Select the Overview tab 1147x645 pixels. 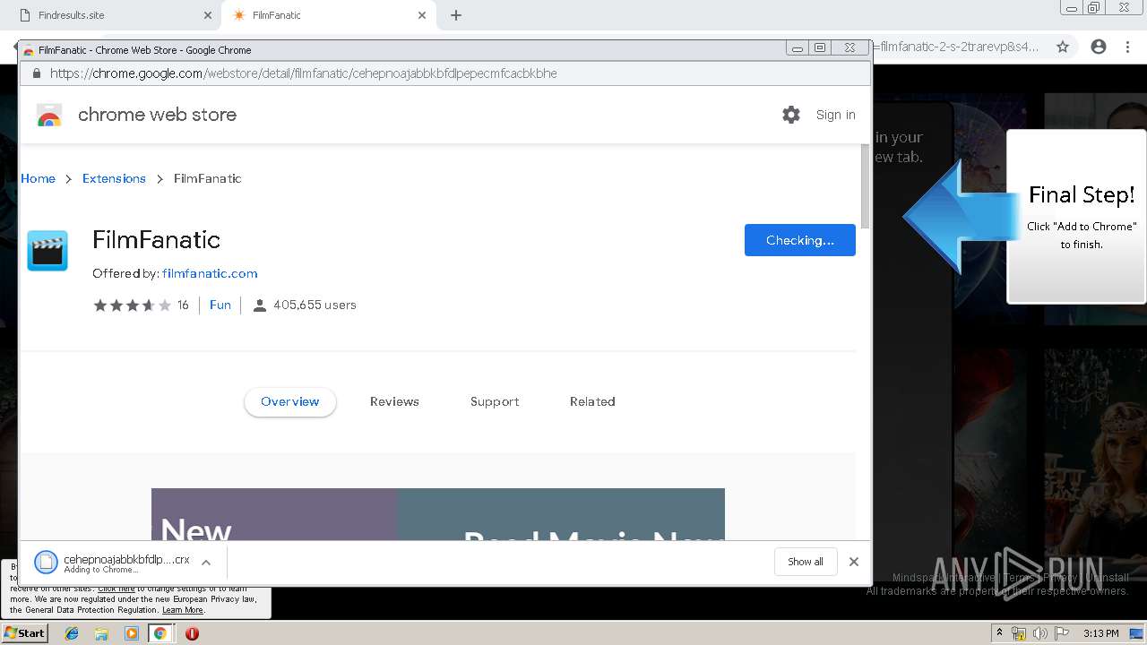point(289,402)
